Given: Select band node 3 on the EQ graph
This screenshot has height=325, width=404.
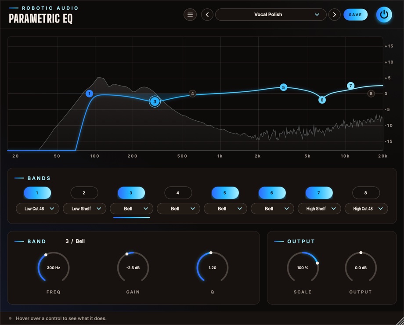Looking at the screenshot, I should 155,101.
